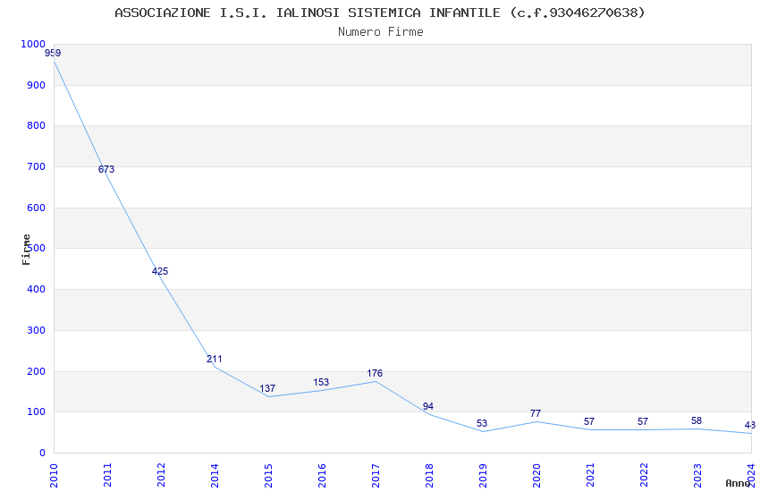760x492 pixels.
Task: Click the x-axis year 2018
Action: pos(429,475)
